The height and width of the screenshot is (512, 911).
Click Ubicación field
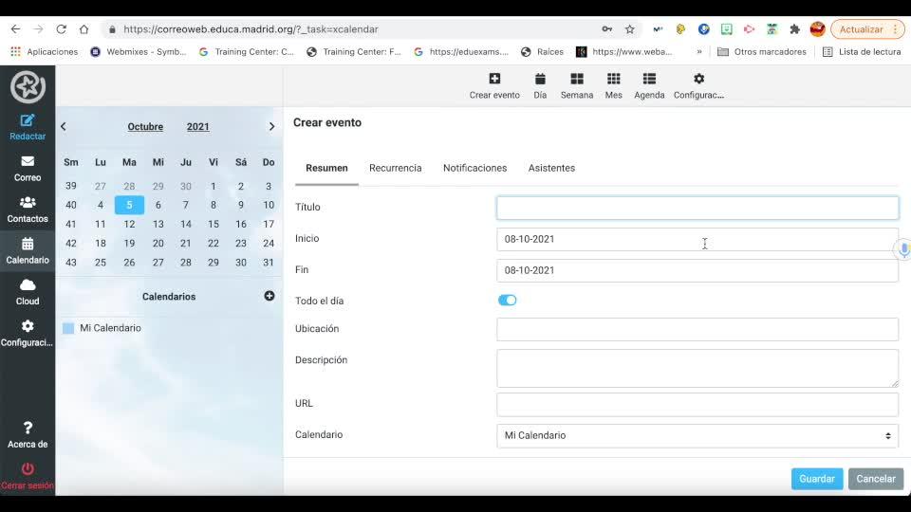click(697, 329)
